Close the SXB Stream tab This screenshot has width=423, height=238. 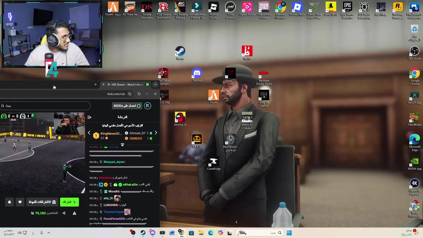click(103, 85)
